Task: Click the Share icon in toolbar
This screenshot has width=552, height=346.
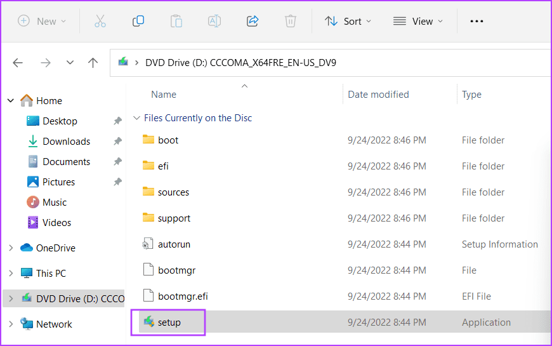Action: [x=253, y=21]
